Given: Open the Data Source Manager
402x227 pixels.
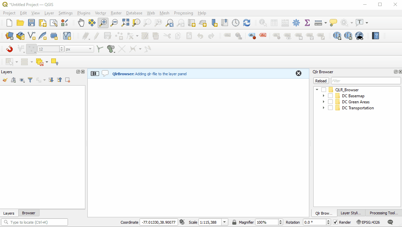Looking at the screenshot, I should [x=9, y=36].
